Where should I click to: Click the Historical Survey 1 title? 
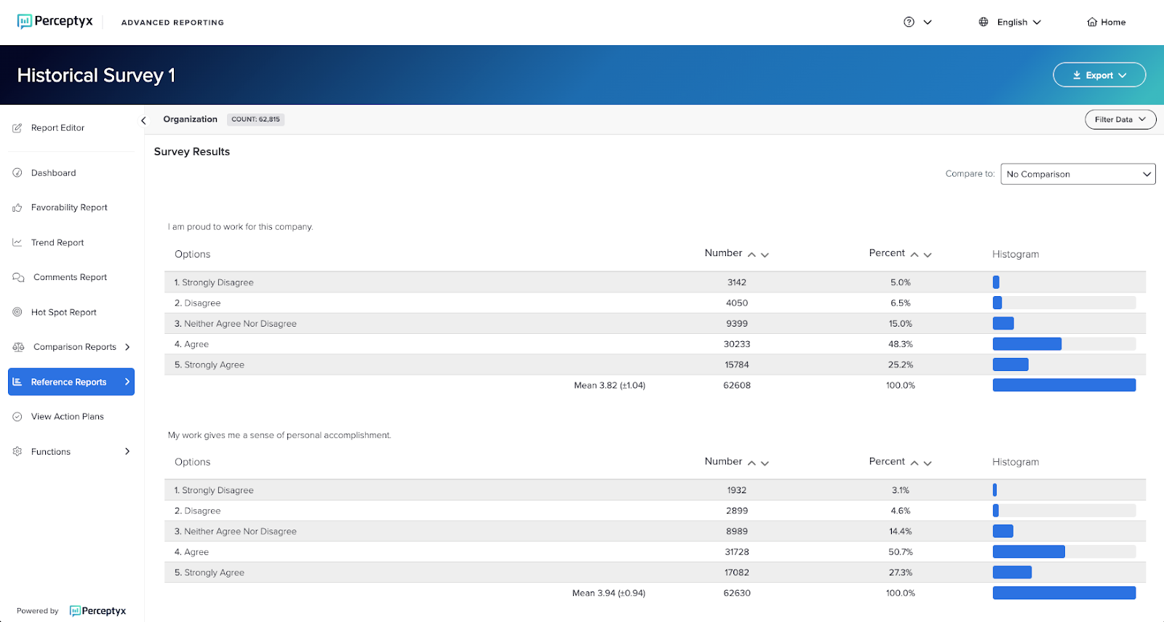tap(96, 76)
